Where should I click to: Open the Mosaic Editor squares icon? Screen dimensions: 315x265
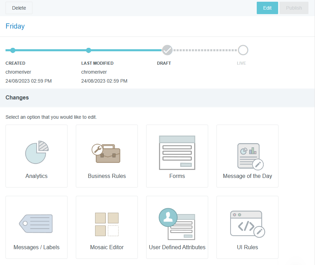(107, 224)
